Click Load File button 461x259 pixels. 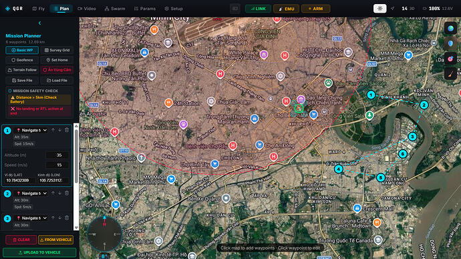pyautogui.click(x=57, y=80)
